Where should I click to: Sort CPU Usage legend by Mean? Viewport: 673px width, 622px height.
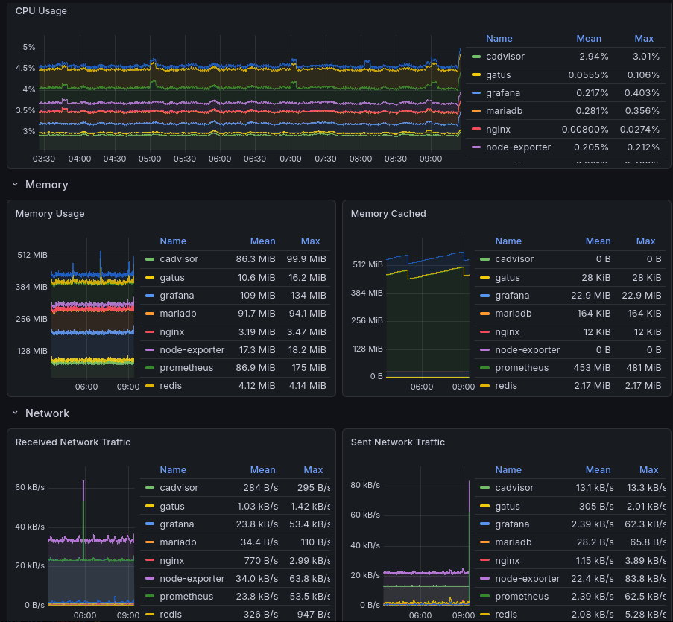tap(589, 39)
